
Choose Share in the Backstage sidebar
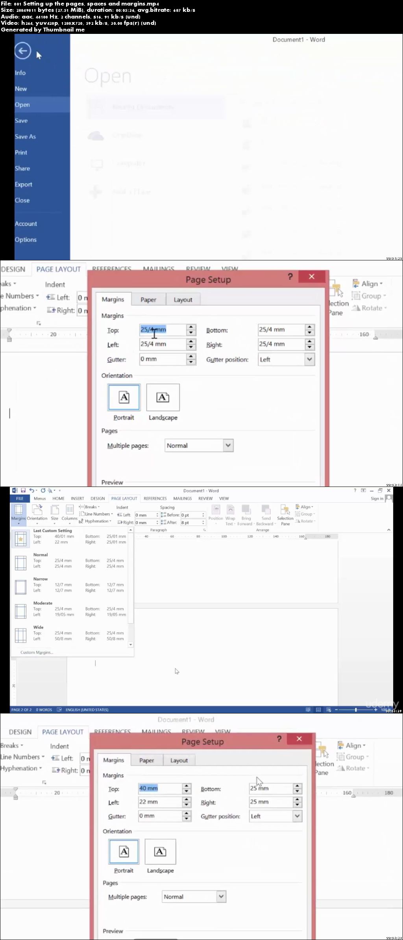[x=22, y=168]
